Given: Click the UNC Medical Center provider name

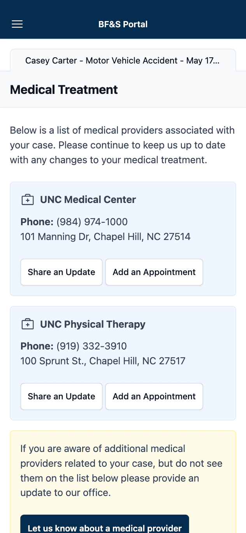Looking at the screenshot, I should coord(88,199).
